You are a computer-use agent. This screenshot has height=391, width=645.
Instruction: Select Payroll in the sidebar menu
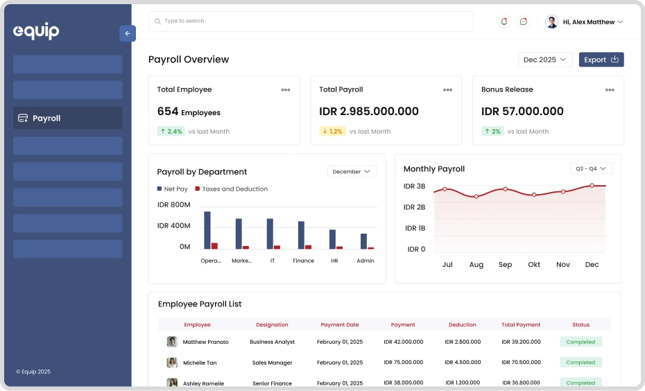[x=67, y=118]
